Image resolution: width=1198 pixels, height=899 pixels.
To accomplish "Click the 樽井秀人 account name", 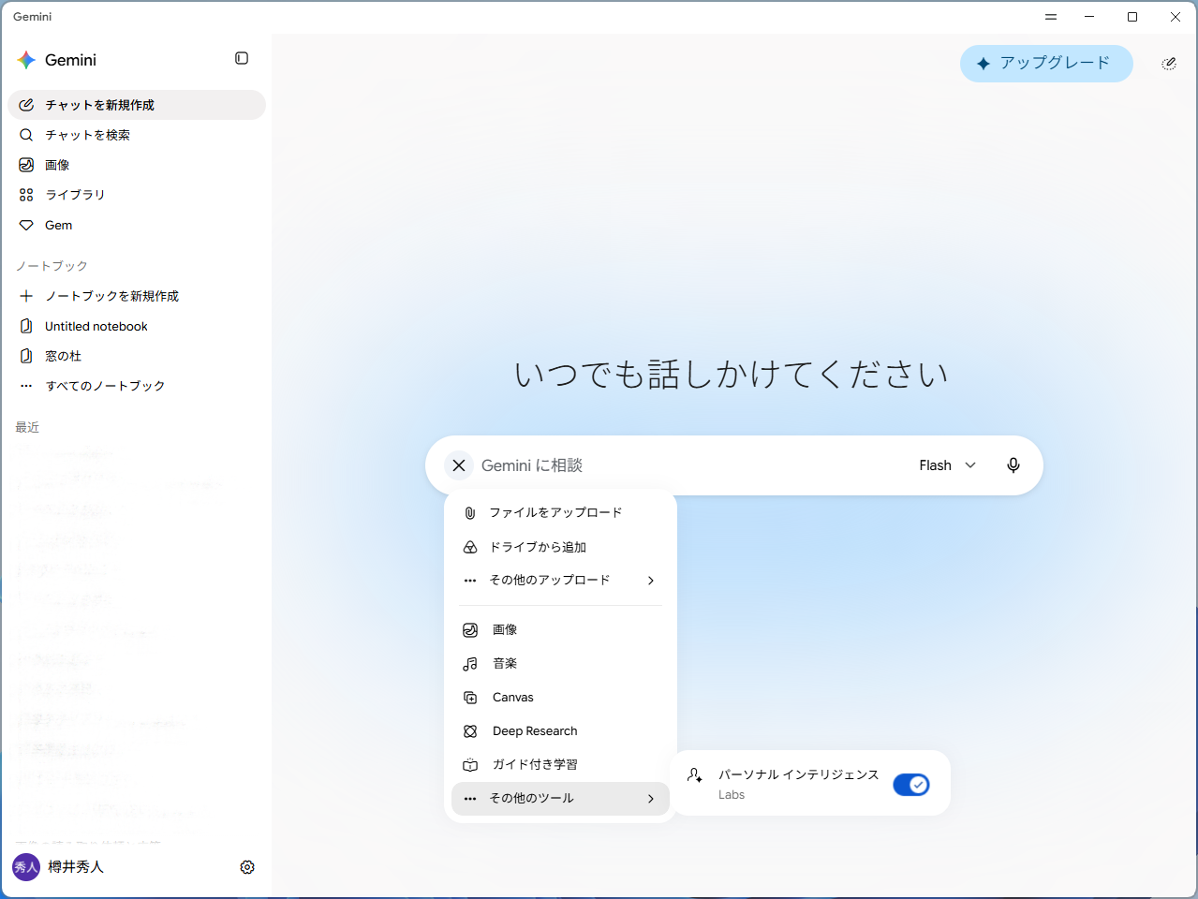I will (x=76, y=867).
